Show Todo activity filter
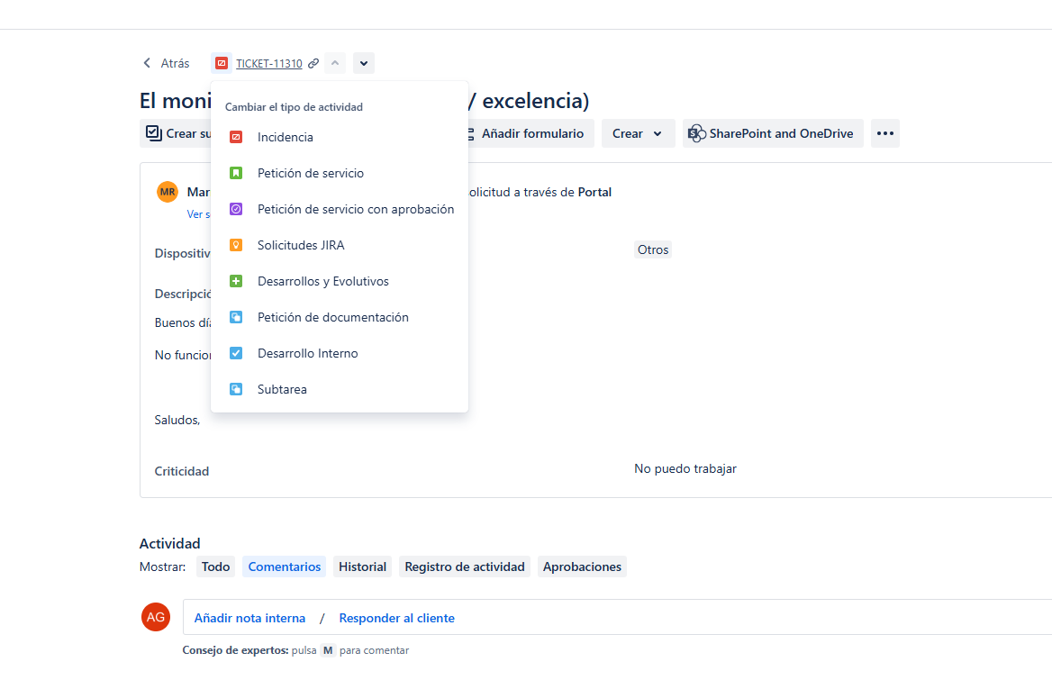This screenshot has height=698, width=1052. pyautogui.click(x=215, y=567)
